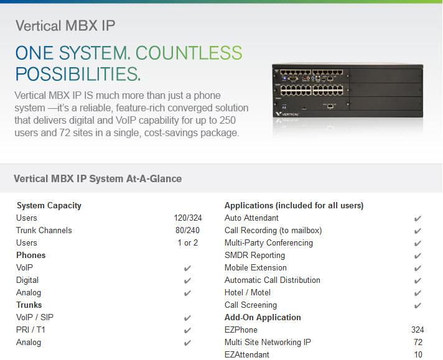Click the 'EZPhone' label

point(241,330)
